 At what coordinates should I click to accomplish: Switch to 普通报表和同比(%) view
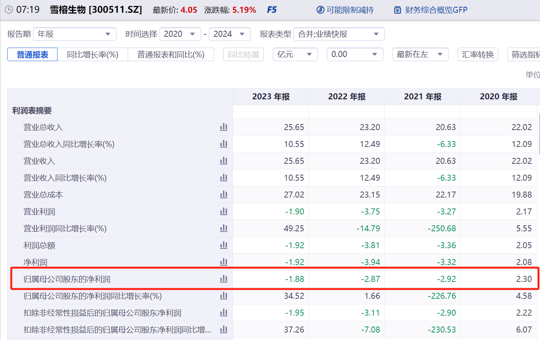(171, 55)
